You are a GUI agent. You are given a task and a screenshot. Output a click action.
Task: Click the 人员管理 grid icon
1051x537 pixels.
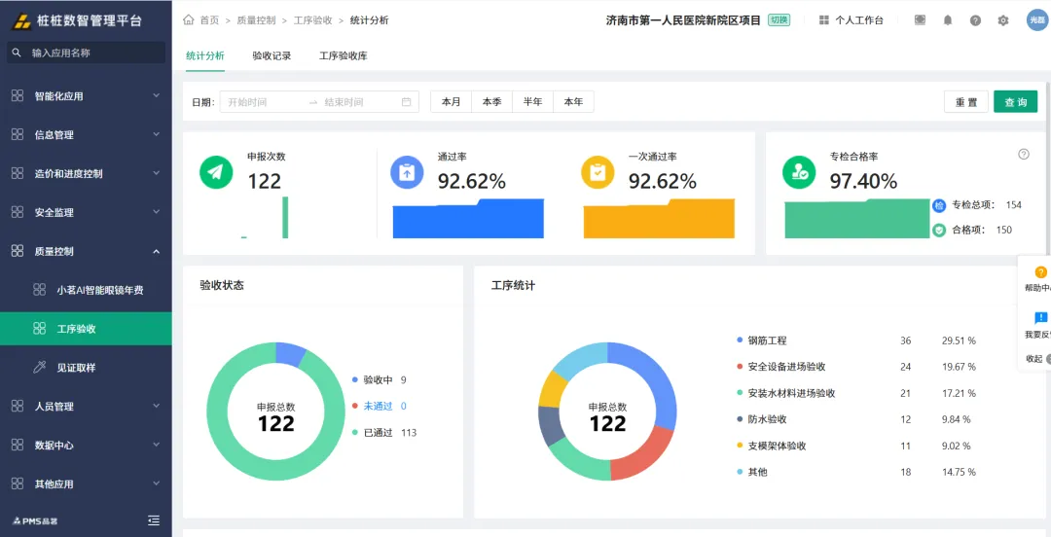18,407
